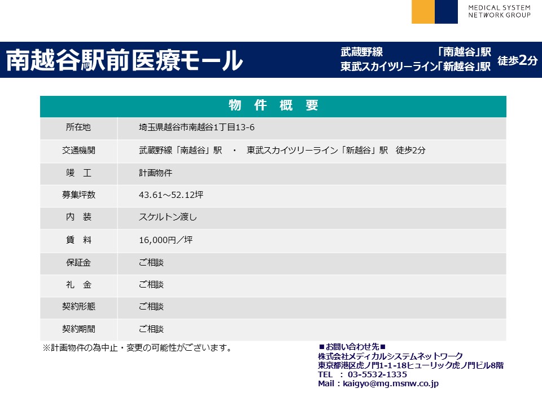The height and width of the screenshot is (406, 542).
Task: Select the '礼 金' row label
Action: pos(78,284)
